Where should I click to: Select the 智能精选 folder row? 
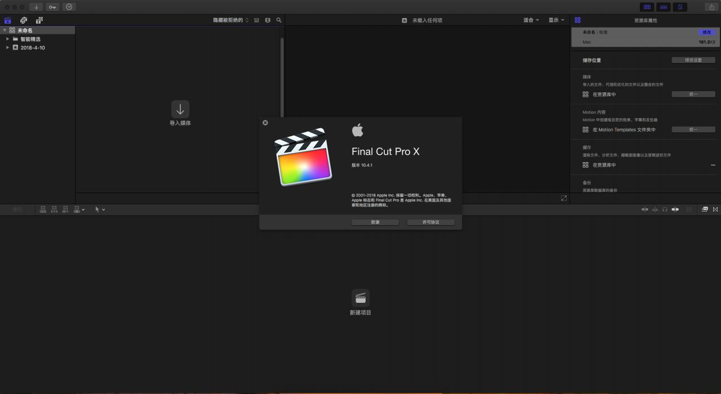point(37,39)
